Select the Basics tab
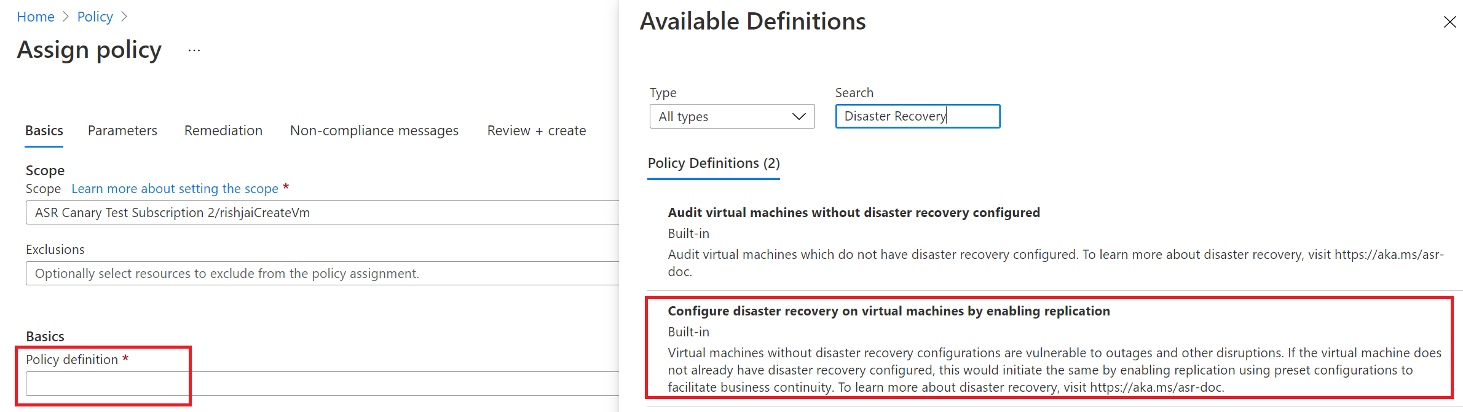 coord(44,130)
